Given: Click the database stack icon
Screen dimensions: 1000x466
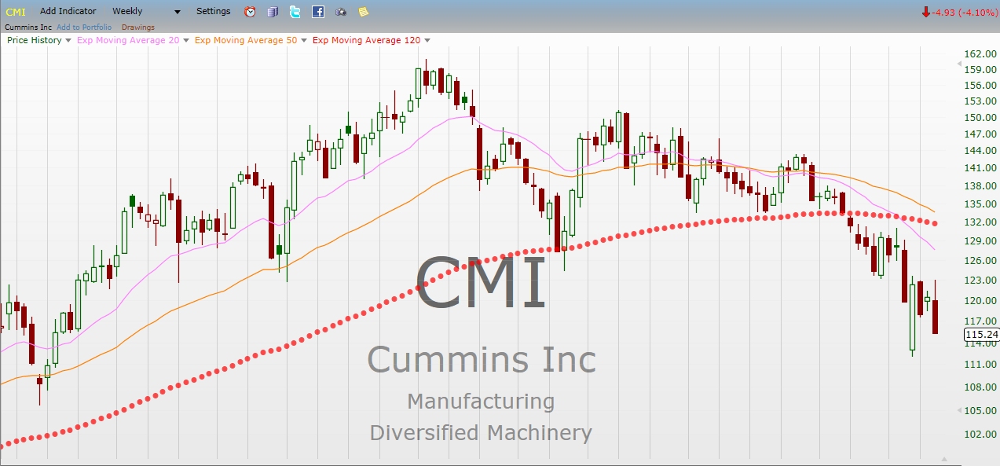Looking at the screenshot, I should point(273,12).
